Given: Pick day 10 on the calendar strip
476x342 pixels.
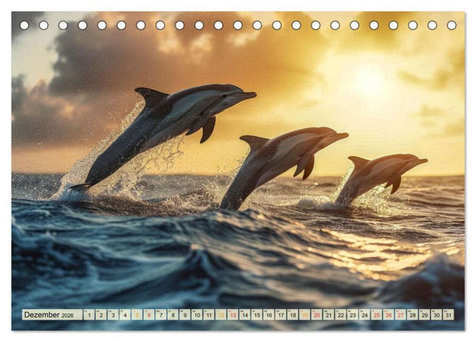Looking at the screenshot, I should [197, 315].
